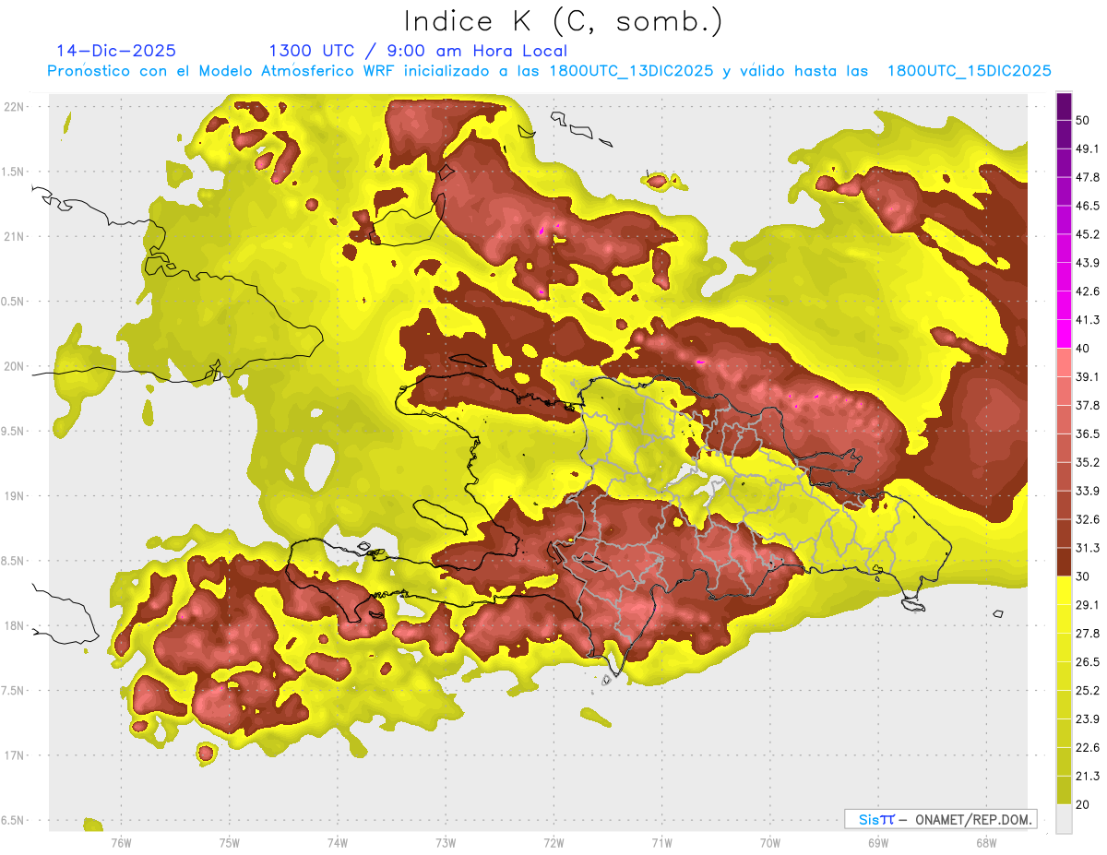Click the Indice K (C, somb.) title
The width and height of the screenshot is (1107, 855).
564,21
